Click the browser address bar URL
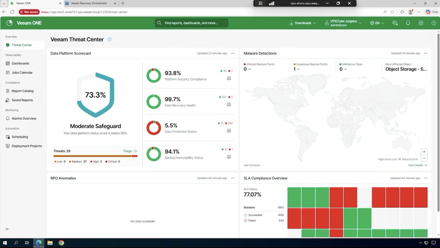Screen dimensions: 440x248 (x=84, y=12)
